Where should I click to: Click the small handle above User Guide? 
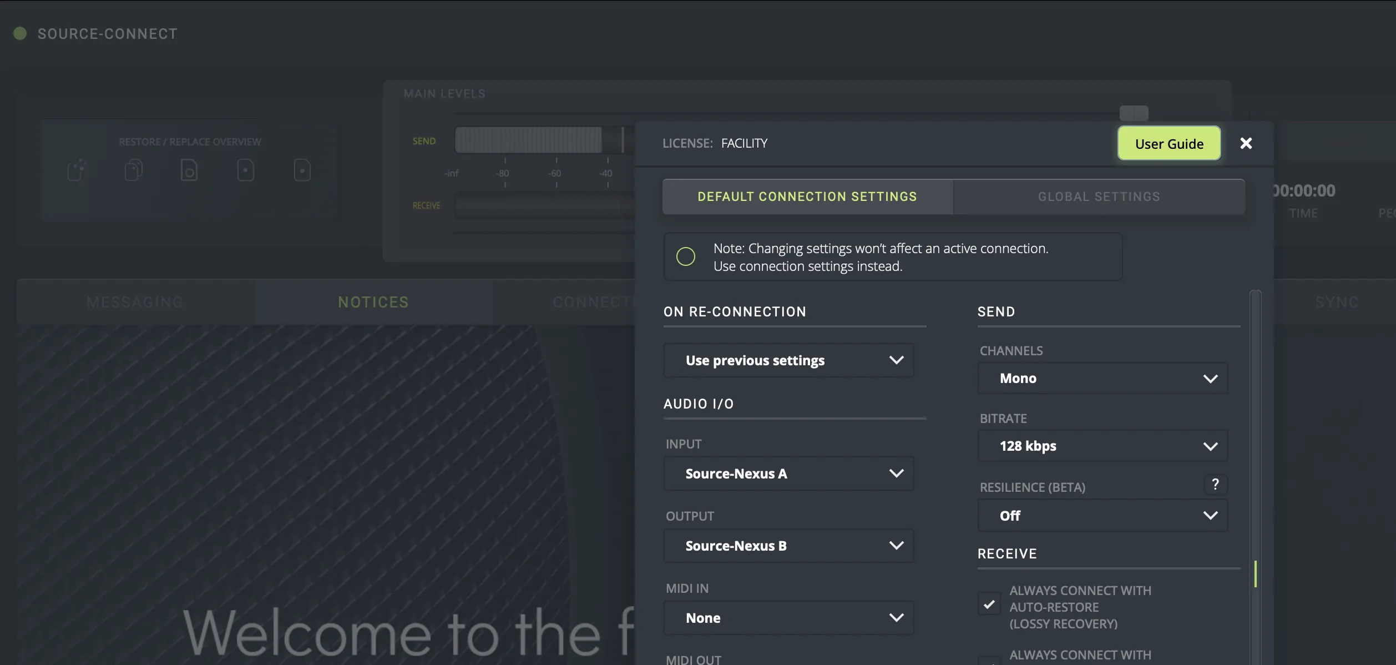coord(1134,113)
